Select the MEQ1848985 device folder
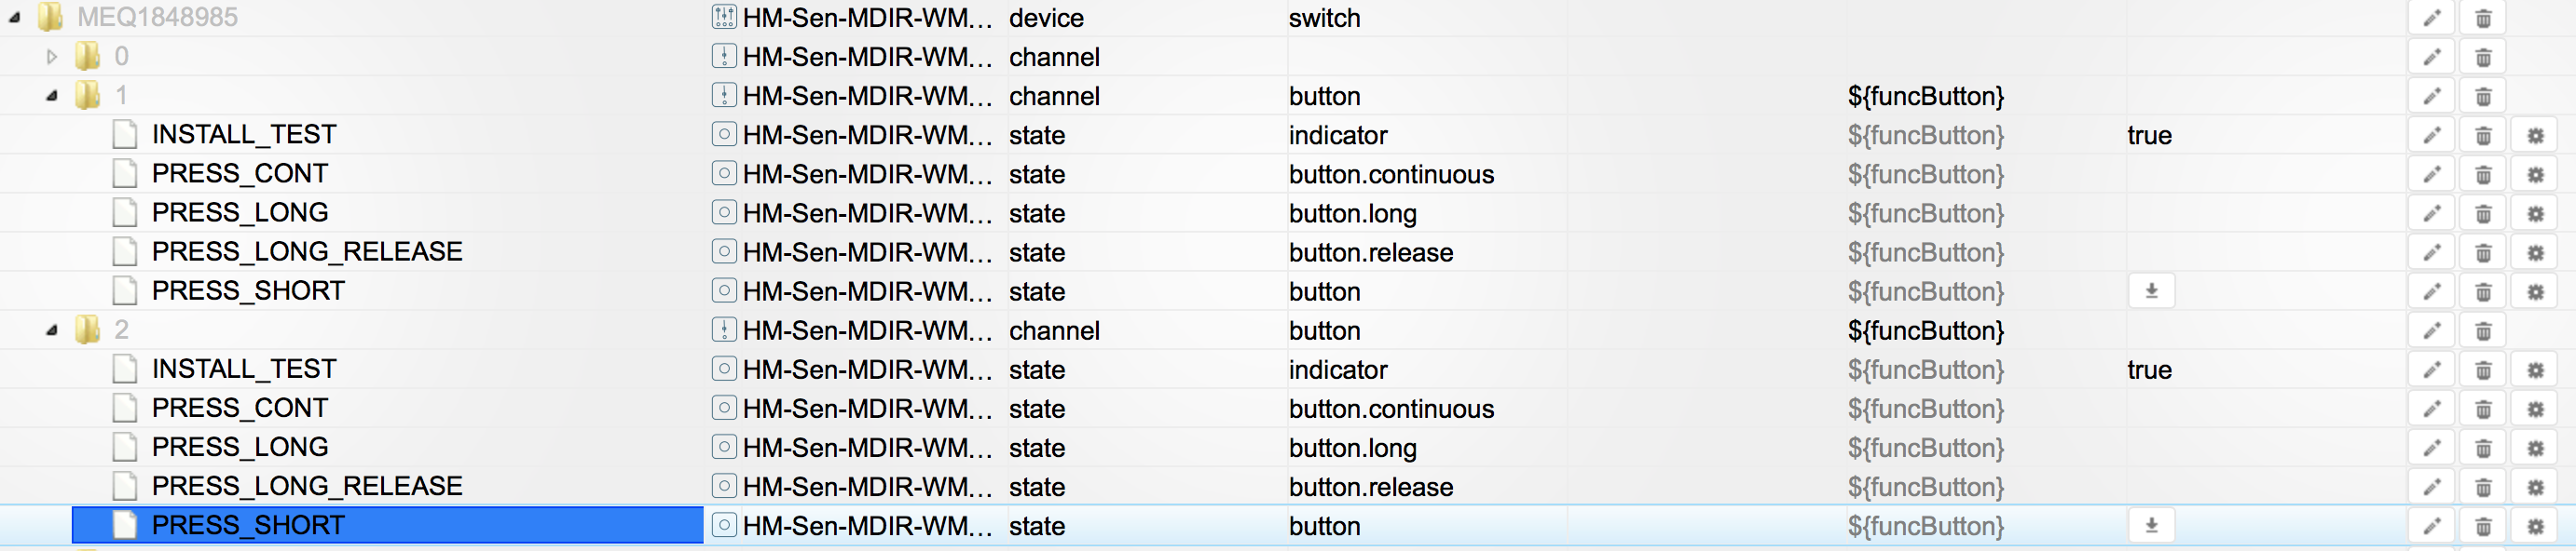Image resolution: width=2576 pixels, height=551 pixels. point(157,18)
